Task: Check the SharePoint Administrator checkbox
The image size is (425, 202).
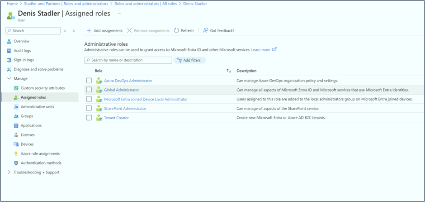Action: (89, 108)
